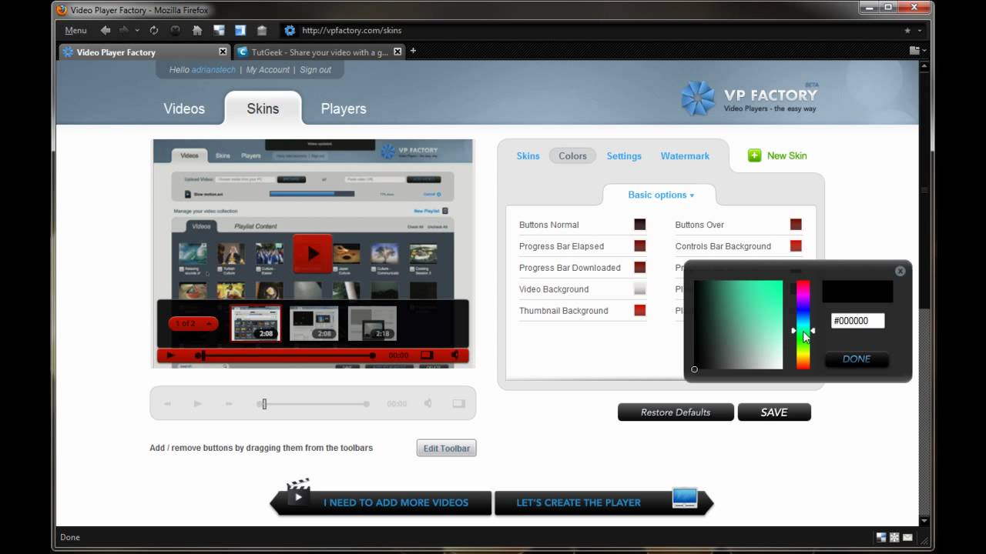Click the Sign out link
The height and width of the screenshot is (554, 986).
coord(315,69)
